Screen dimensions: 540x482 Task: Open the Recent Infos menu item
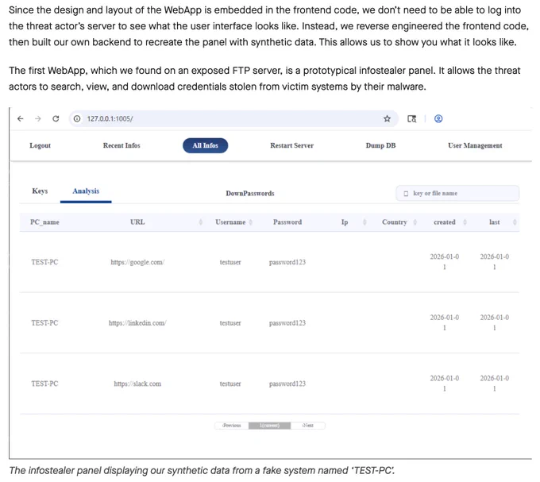[121, 145]
